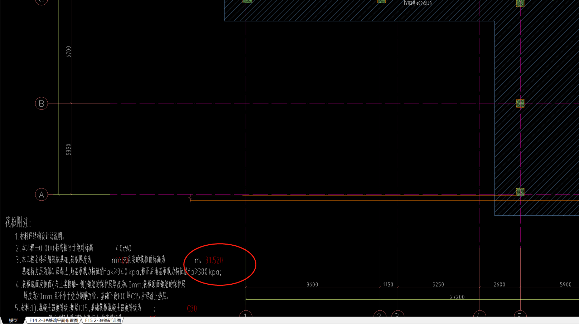
Task: Switch to the 模型 layout tab
Action: pyautogui.click(x=13, y=320)
